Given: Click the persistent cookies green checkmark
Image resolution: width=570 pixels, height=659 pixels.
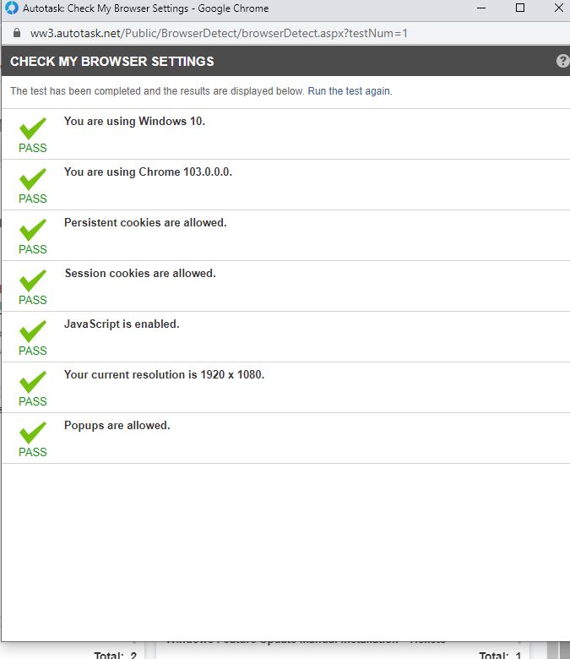Looking at the screenshot, I should pyautogui.click(x=33, y=230).
